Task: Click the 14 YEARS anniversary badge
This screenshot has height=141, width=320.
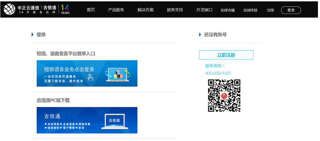Action: coord(65,10)
